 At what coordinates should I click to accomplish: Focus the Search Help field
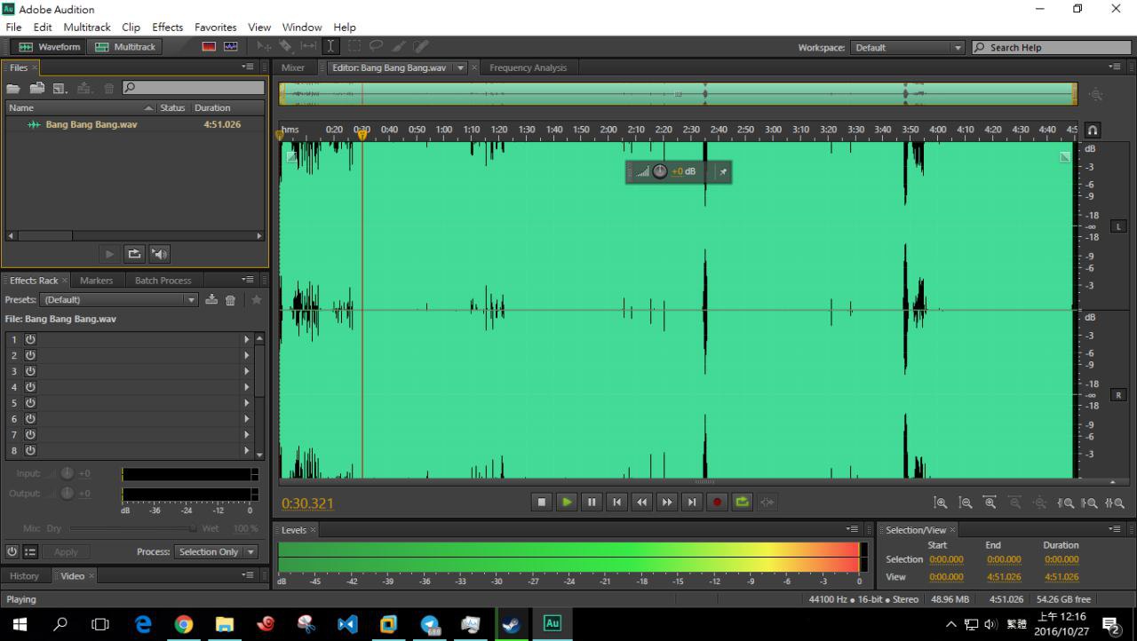click(1052, 48)
